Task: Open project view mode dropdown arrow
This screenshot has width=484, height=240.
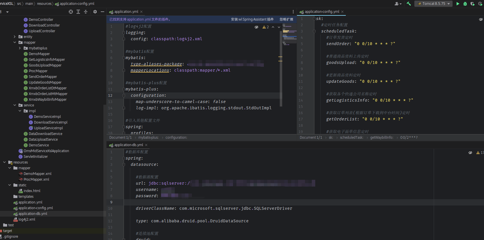Action: (x=7, y=12)
